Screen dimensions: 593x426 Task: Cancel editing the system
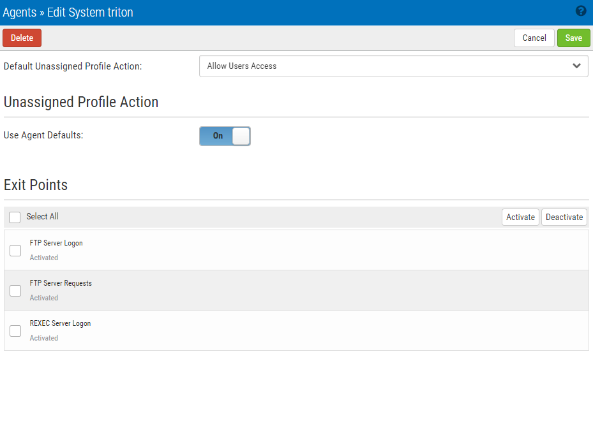click(x=534, y=38)
